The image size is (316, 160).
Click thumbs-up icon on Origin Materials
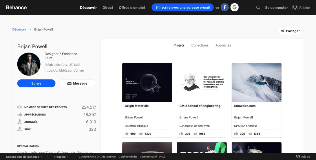127,134
